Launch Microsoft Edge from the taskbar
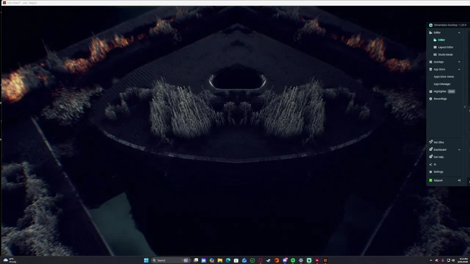Screen dimensions: 470x264 coord(228,260)
